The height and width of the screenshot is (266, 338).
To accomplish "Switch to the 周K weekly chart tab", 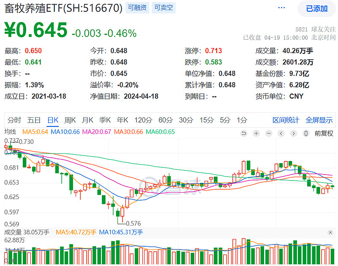I will [x=70, y=120].
